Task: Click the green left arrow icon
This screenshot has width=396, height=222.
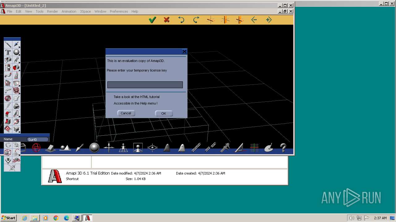Action: tap(254, 20)
